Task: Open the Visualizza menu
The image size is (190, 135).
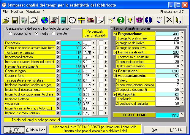Action: coord(33,11)
